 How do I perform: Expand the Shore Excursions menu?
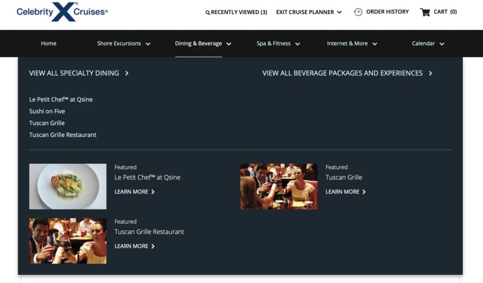148,44
